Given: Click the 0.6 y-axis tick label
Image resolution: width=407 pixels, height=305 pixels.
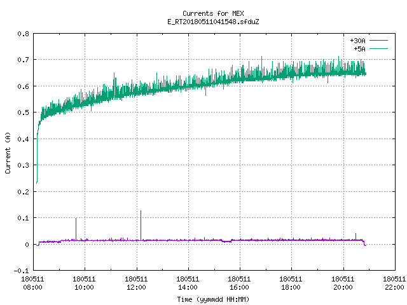Looking at the screenshot, I should (x=24, y=86).
